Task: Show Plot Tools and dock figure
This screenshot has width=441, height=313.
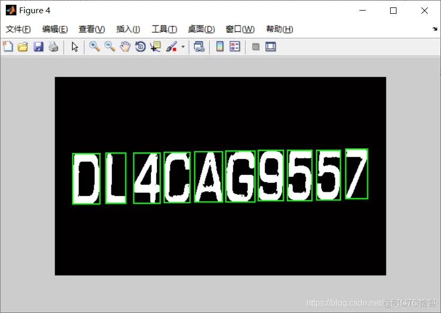Action: [x=270, y=47]
